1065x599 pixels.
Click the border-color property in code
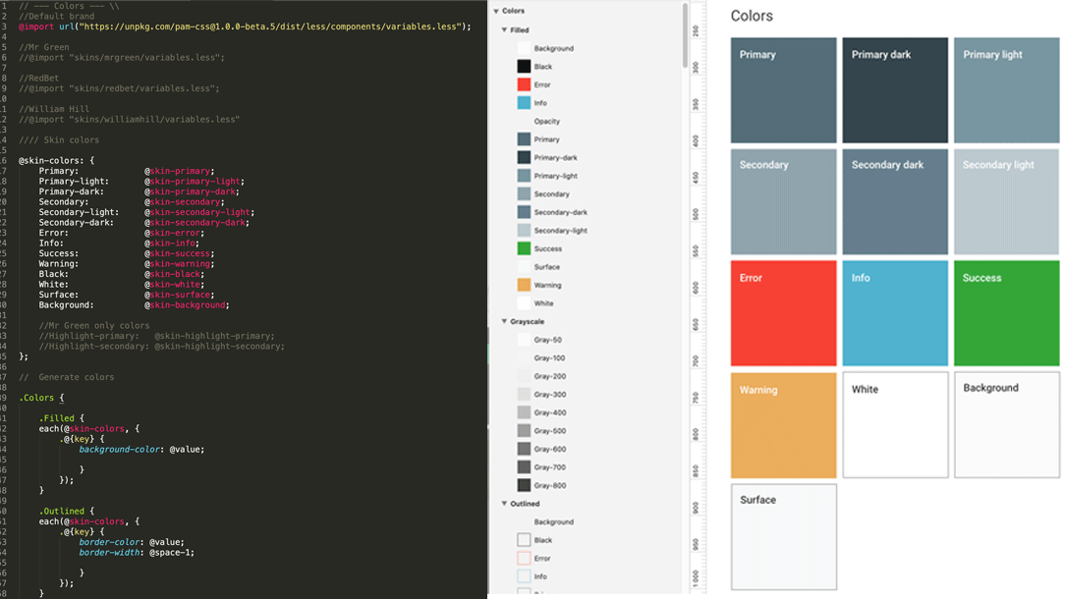109,542
